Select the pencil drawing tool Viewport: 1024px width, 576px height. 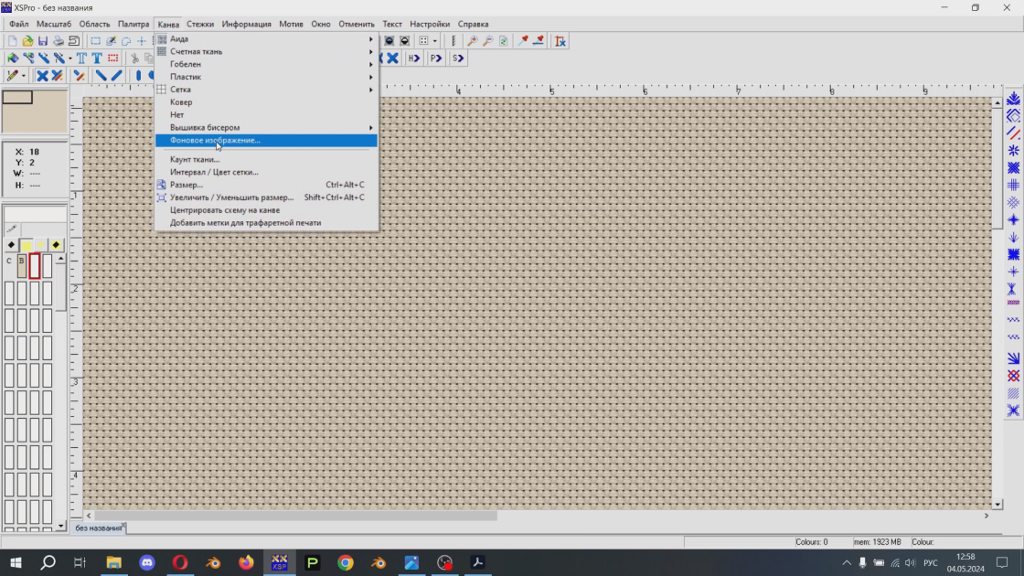(12, 76)
